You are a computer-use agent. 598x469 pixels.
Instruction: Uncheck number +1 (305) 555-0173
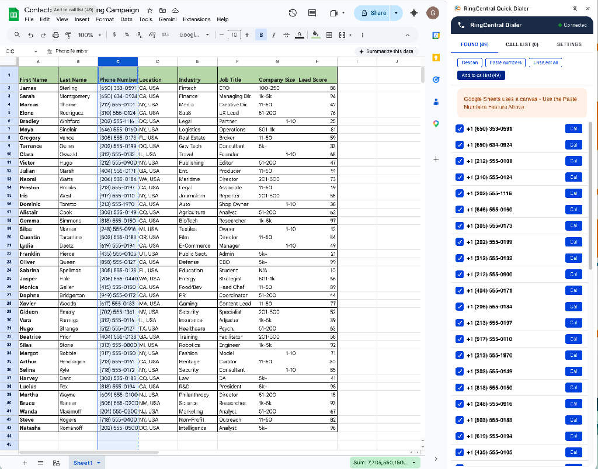[x=459, y=225]
